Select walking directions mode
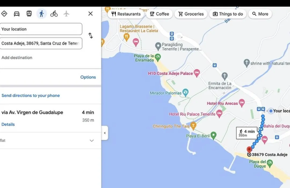This screenshot has width=290, height=188. (x=41, y=14)
